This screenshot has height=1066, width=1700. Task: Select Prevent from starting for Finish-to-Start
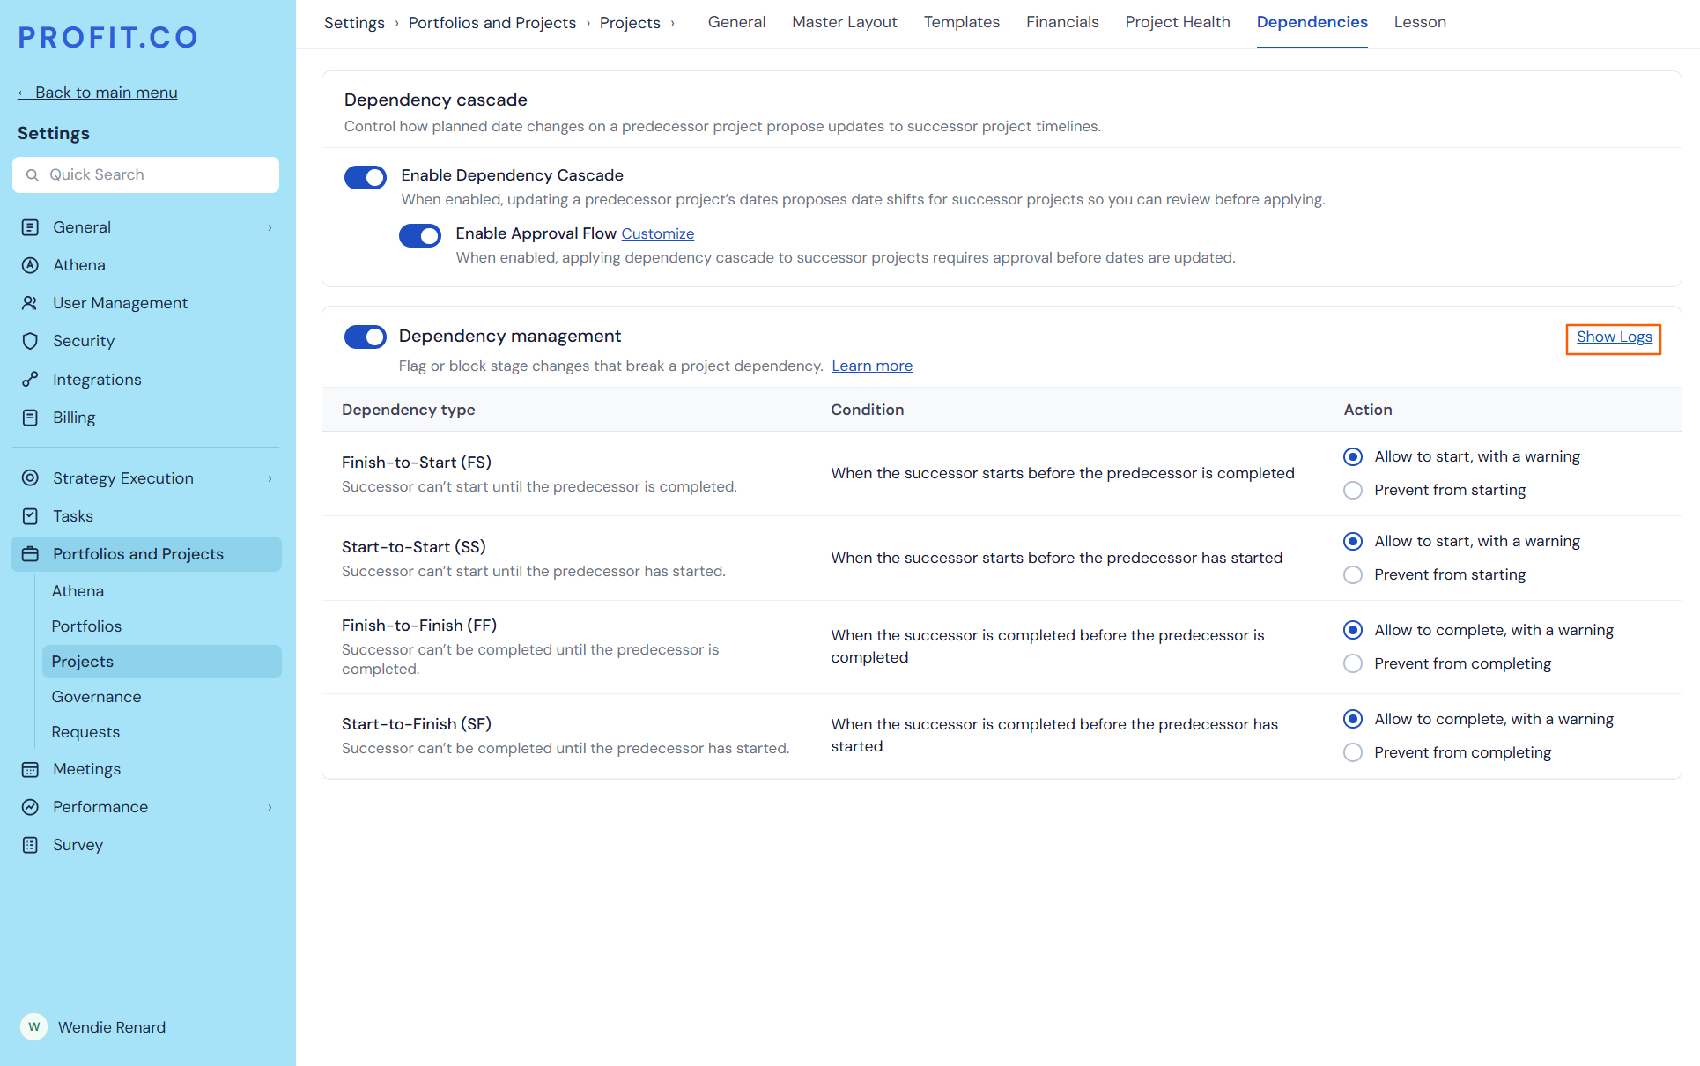click(x=1353, y=490)
